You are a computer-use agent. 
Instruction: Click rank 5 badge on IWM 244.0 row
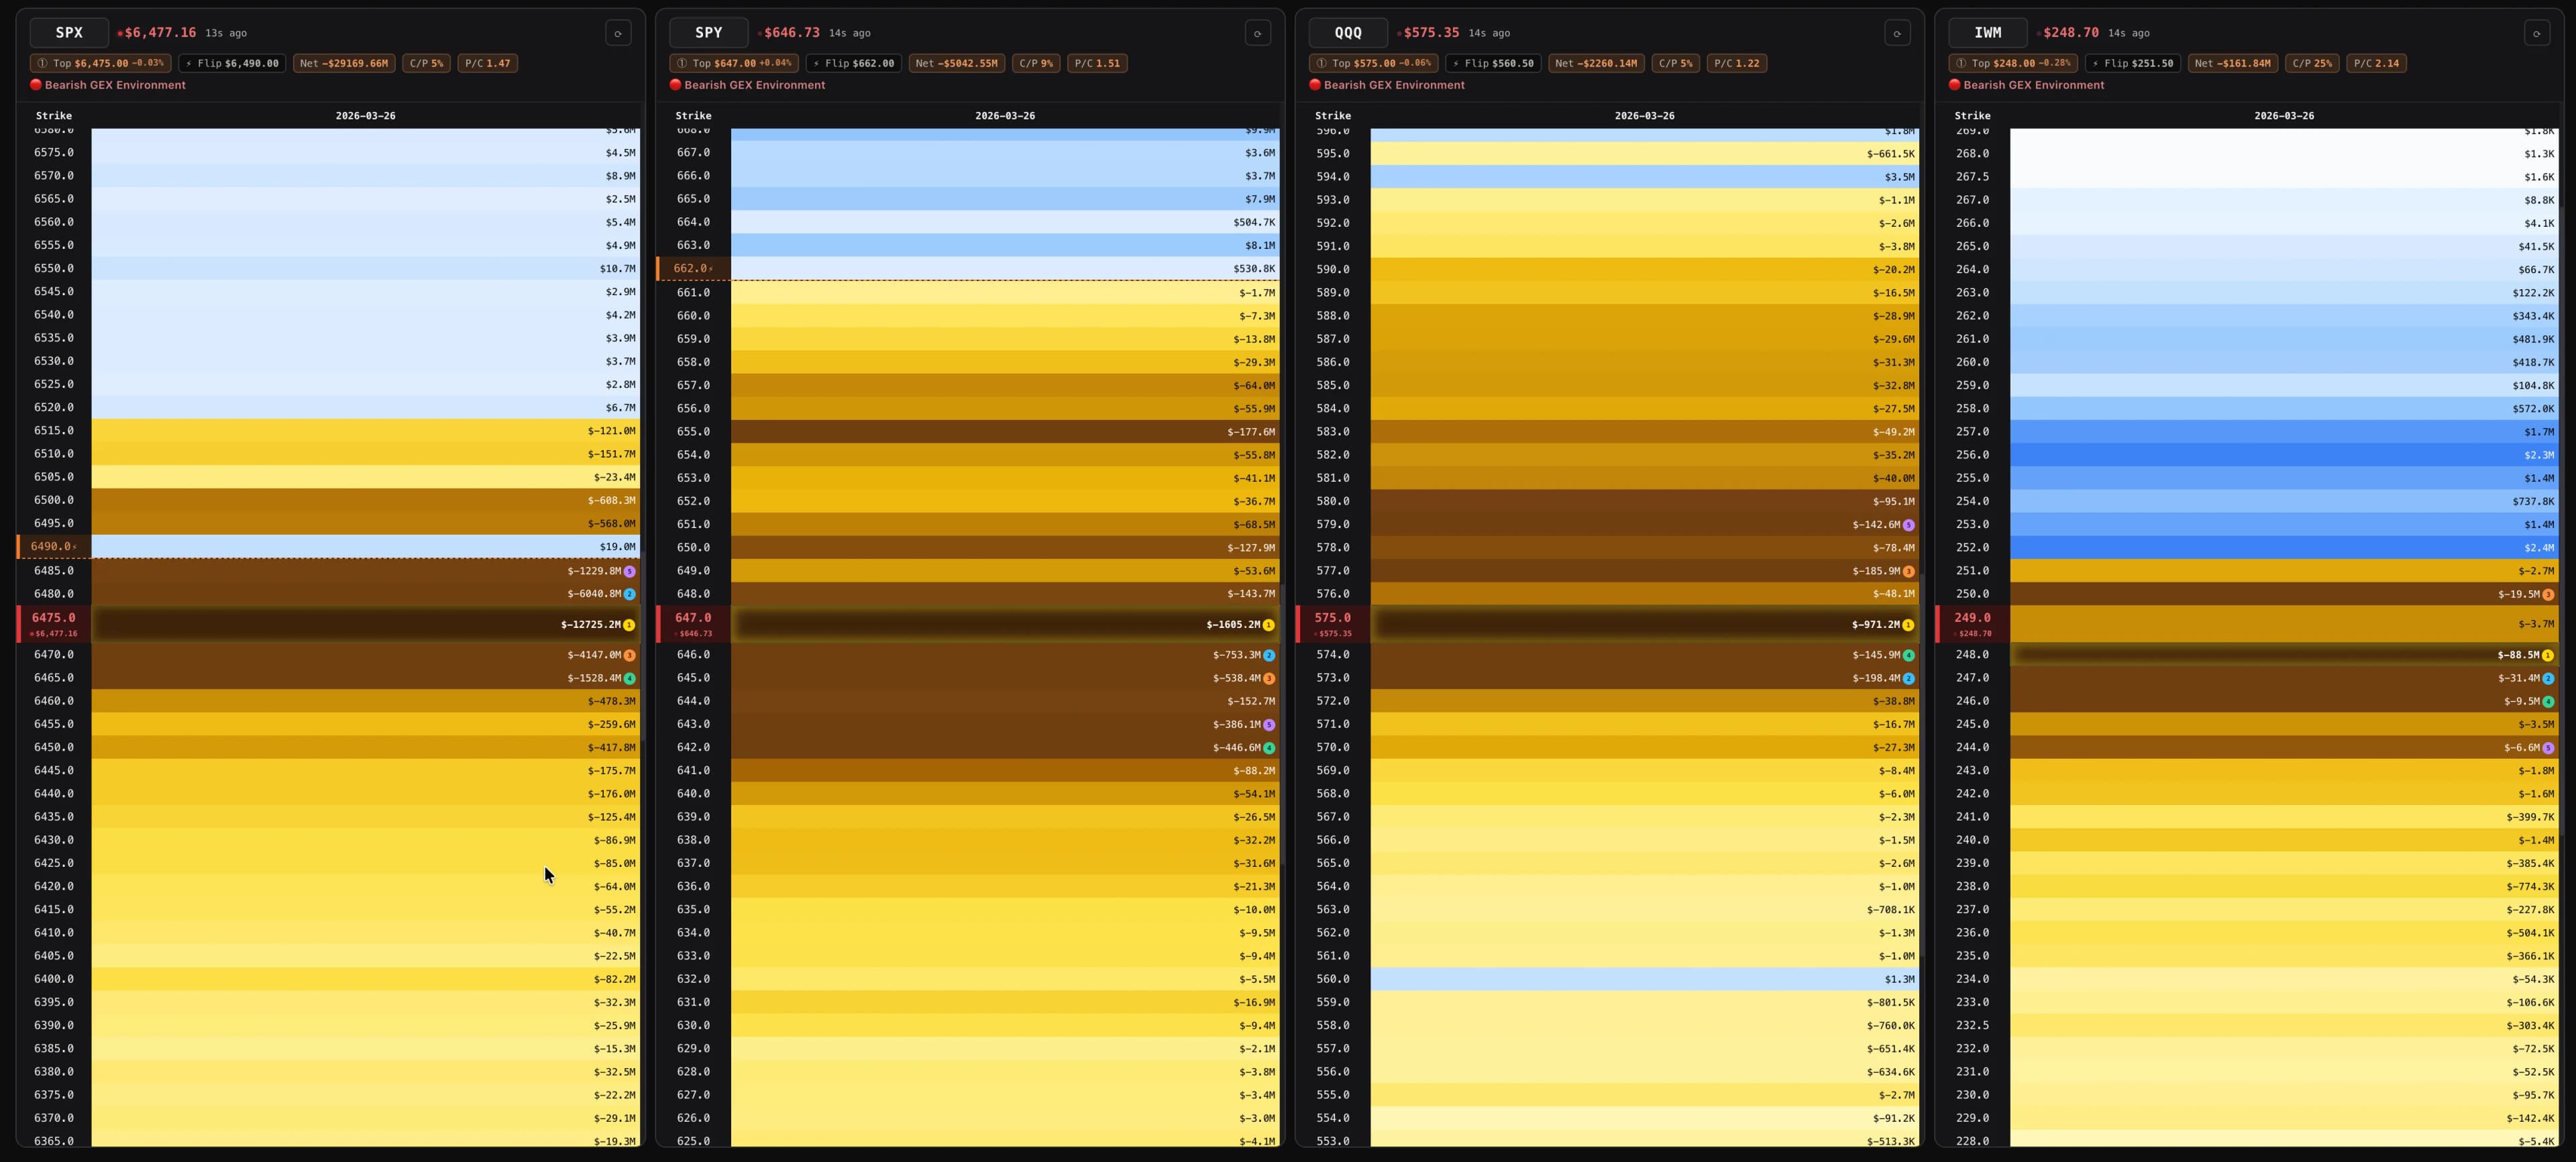point(2547,748)
